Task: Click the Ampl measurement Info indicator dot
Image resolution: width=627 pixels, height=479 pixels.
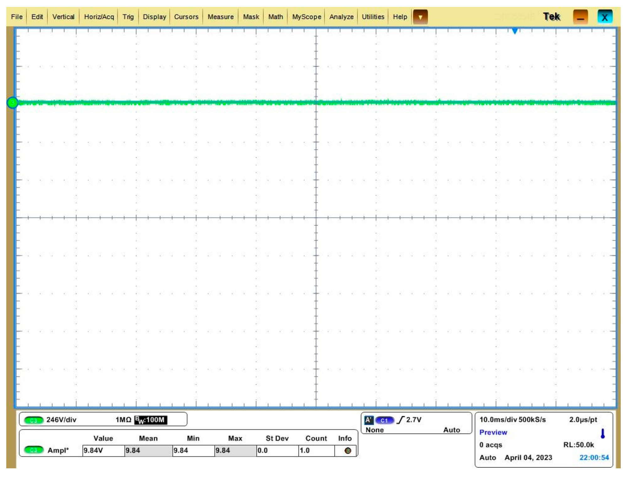Action: [347, 451]
